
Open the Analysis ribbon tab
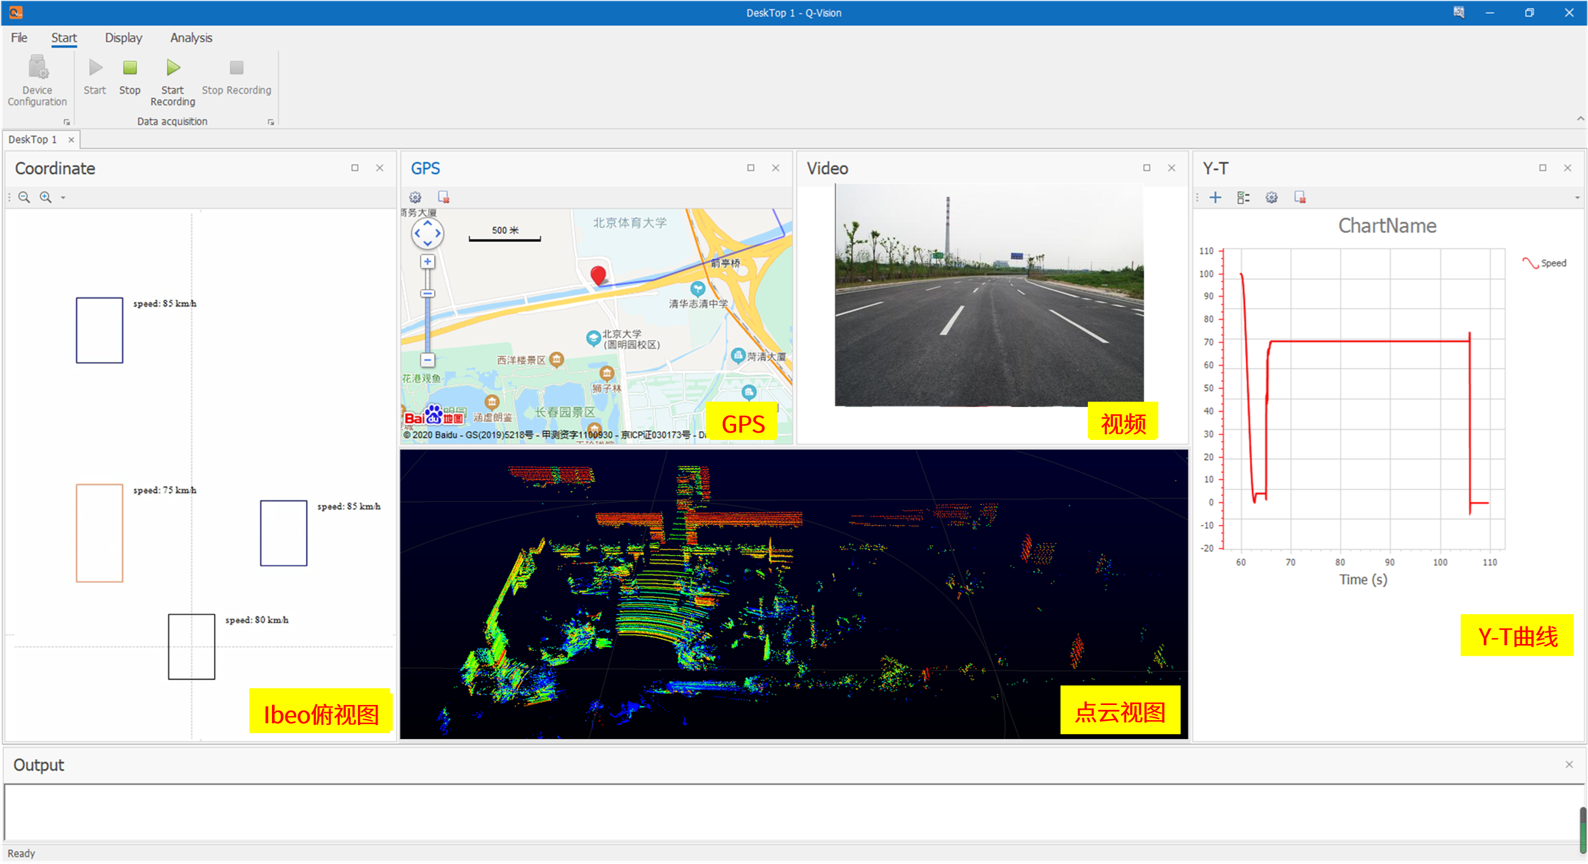click(191, 38)
